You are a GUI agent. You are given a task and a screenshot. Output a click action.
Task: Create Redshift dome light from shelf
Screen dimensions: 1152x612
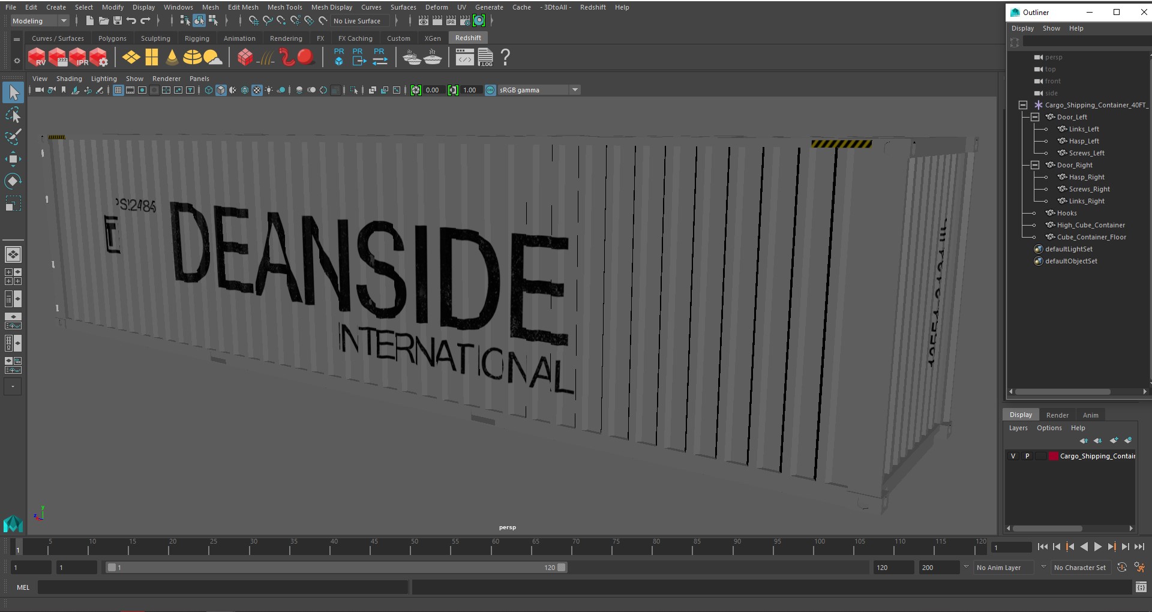tap(192, 57)
